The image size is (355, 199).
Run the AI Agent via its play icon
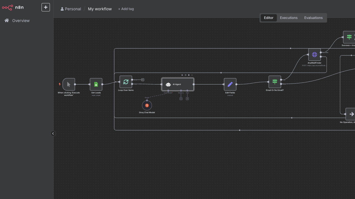(182, 75)
